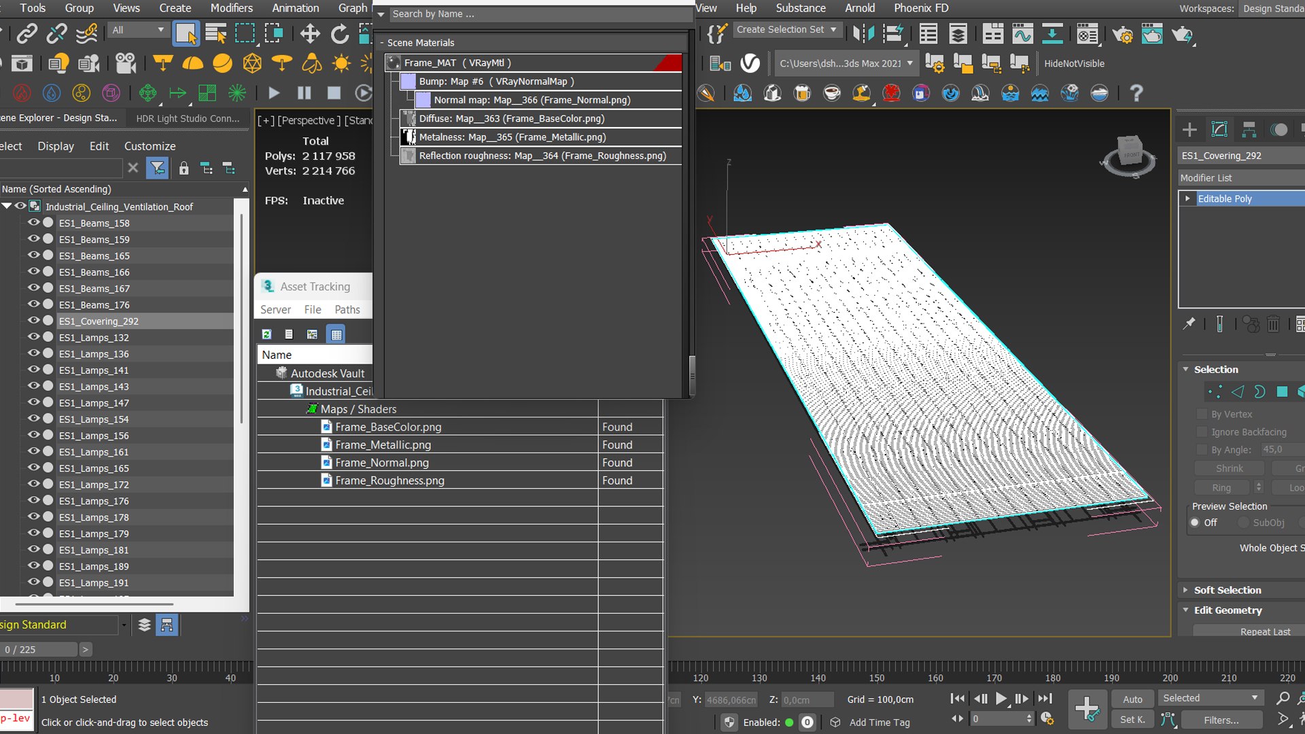Collapse Industrial_Ceiling_Ventilation_Roof tree node
1305x734 pixels.
pos(7,206)
